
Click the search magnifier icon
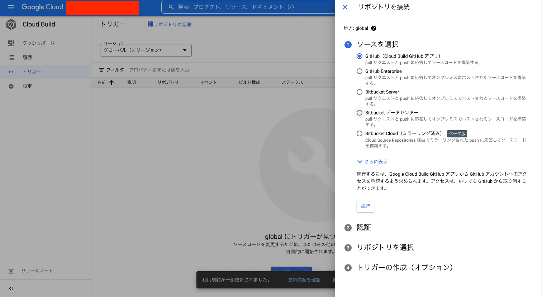pos(171,7)
